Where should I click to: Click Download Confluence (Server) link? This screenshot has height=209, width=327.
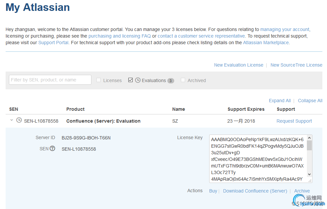(x=255, y=191)
